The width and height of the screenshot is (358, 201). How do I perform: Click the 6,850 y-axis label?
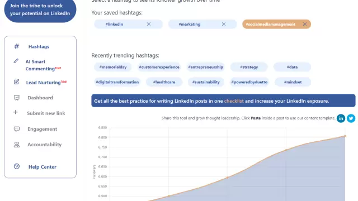click(x=102, y=128)
